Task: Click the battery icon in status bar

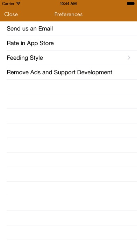Action: (x=131, y=4)
